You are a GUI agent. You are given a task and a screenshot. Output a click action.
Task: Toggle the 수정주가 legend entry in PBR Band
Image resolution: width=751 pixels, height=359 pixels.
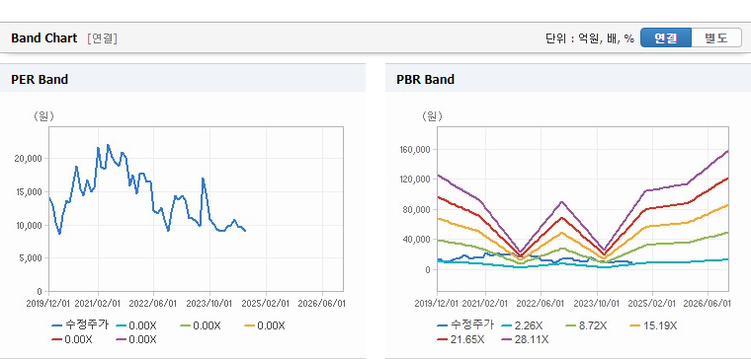pyautogui.click(x=465, y=325)
